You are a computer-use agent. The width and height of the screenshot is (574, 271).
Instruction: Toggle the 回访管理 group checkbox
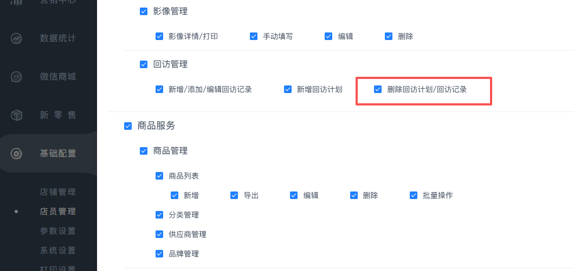point(144,64)
